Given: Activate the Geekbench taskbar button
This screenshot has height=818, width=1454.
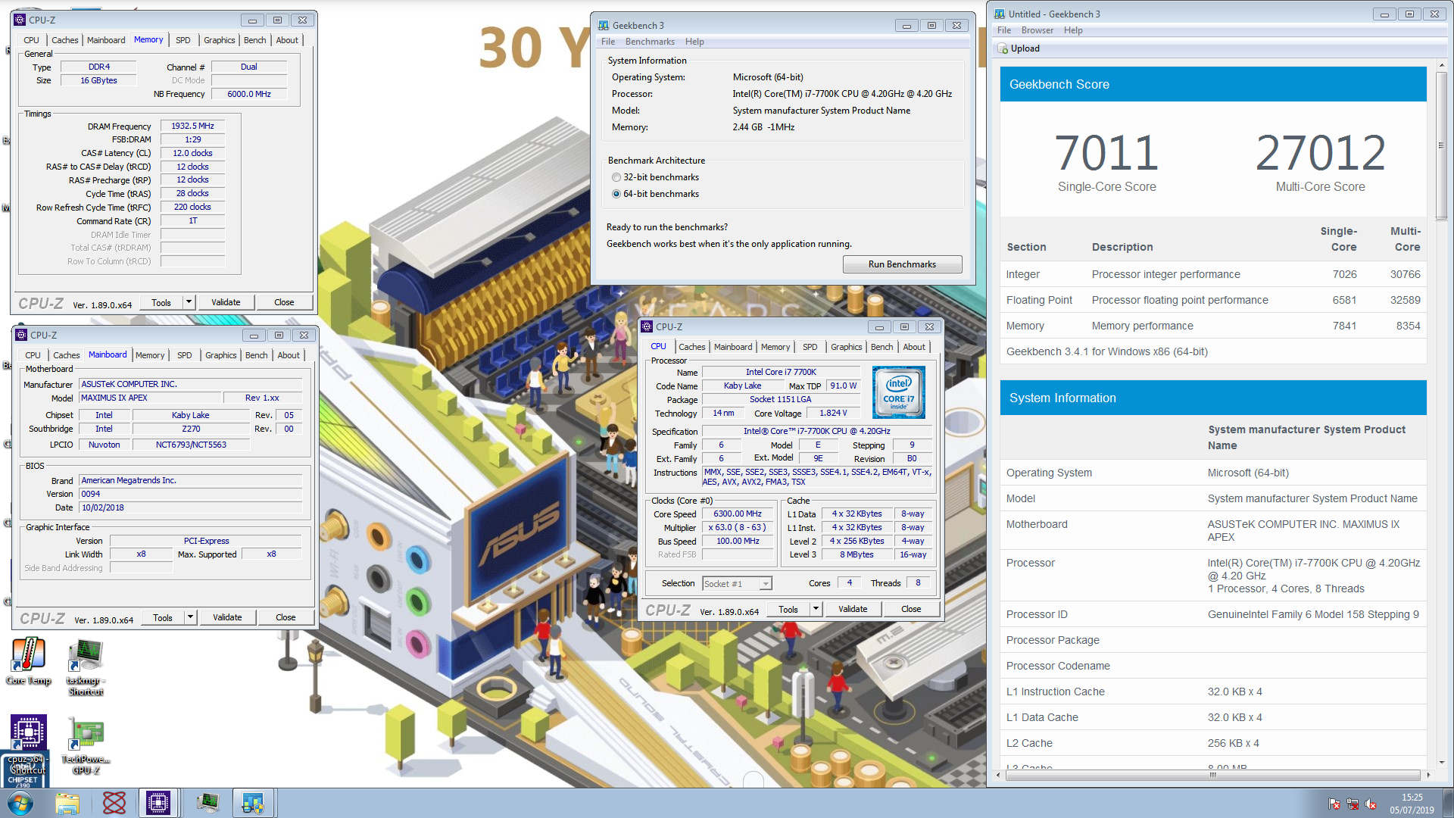Looking at the screenshot, I should (x=252, y=803).
